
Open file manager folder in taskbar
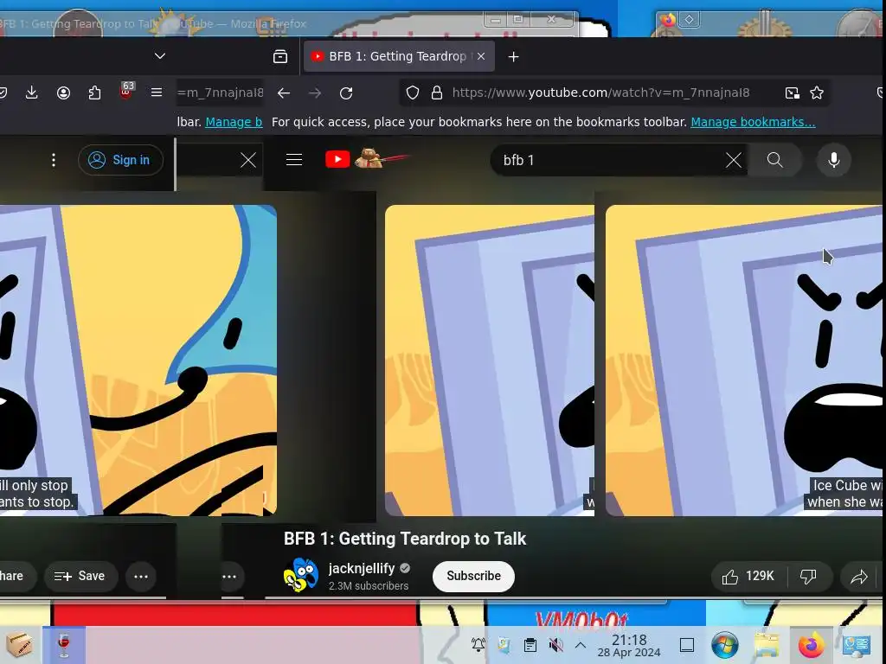(x=767, y=645)
